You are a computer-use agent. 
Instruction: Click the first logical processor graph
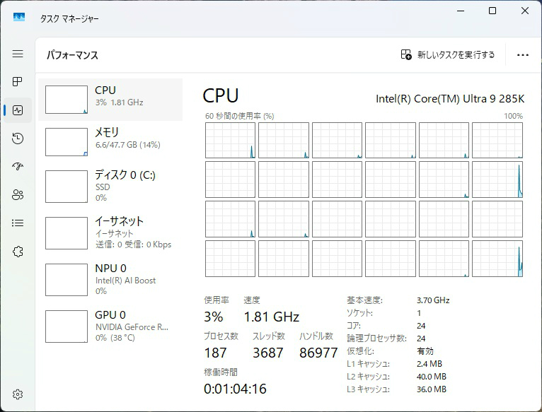230,141
